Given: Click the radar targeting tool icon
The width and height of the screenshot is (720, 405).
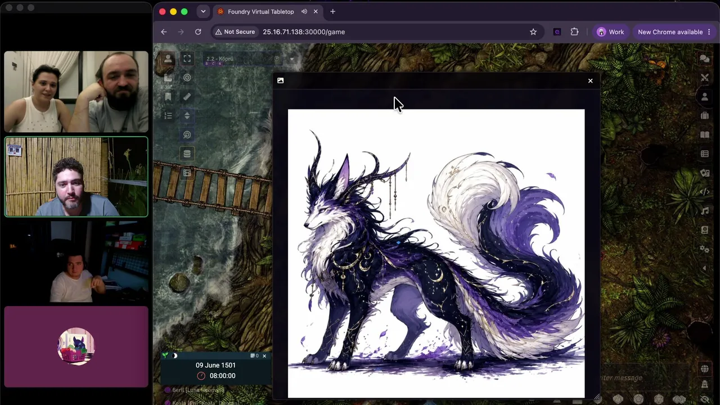Looking at the screenshot, I should click(x=187, y=135).
